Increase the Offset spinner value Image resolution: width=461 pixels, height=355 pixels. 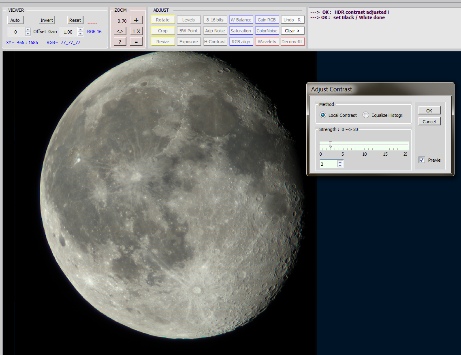tap(28, 30)
